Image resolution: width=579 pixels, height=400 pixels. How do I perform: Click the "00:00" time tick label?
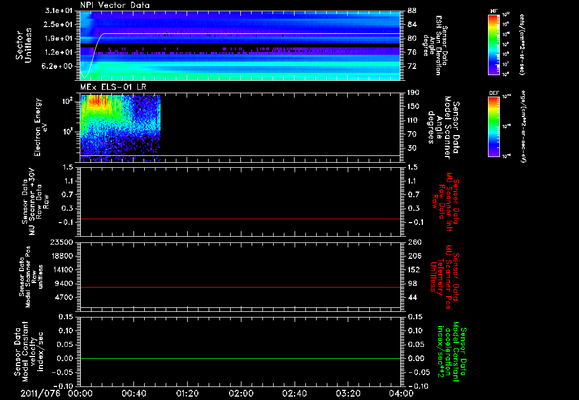(x=80, y=393)
